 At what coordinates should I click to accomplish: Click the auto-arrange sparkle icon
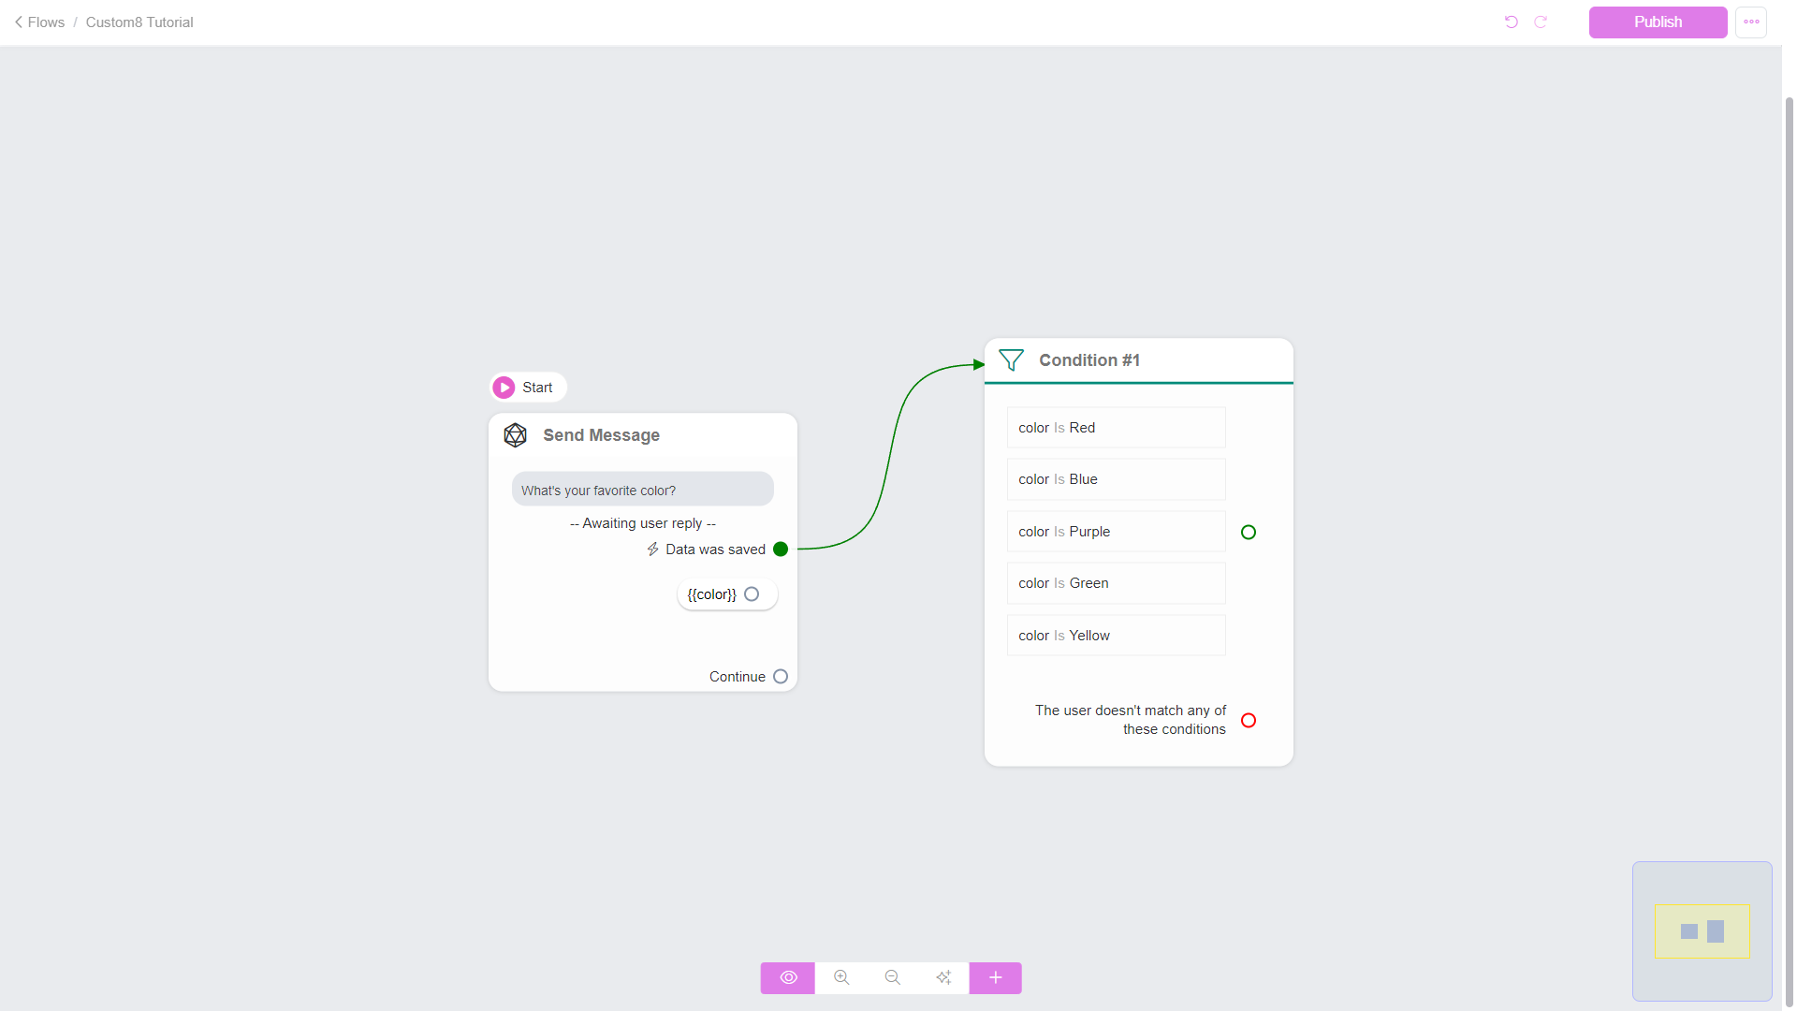tap(943, 977)
